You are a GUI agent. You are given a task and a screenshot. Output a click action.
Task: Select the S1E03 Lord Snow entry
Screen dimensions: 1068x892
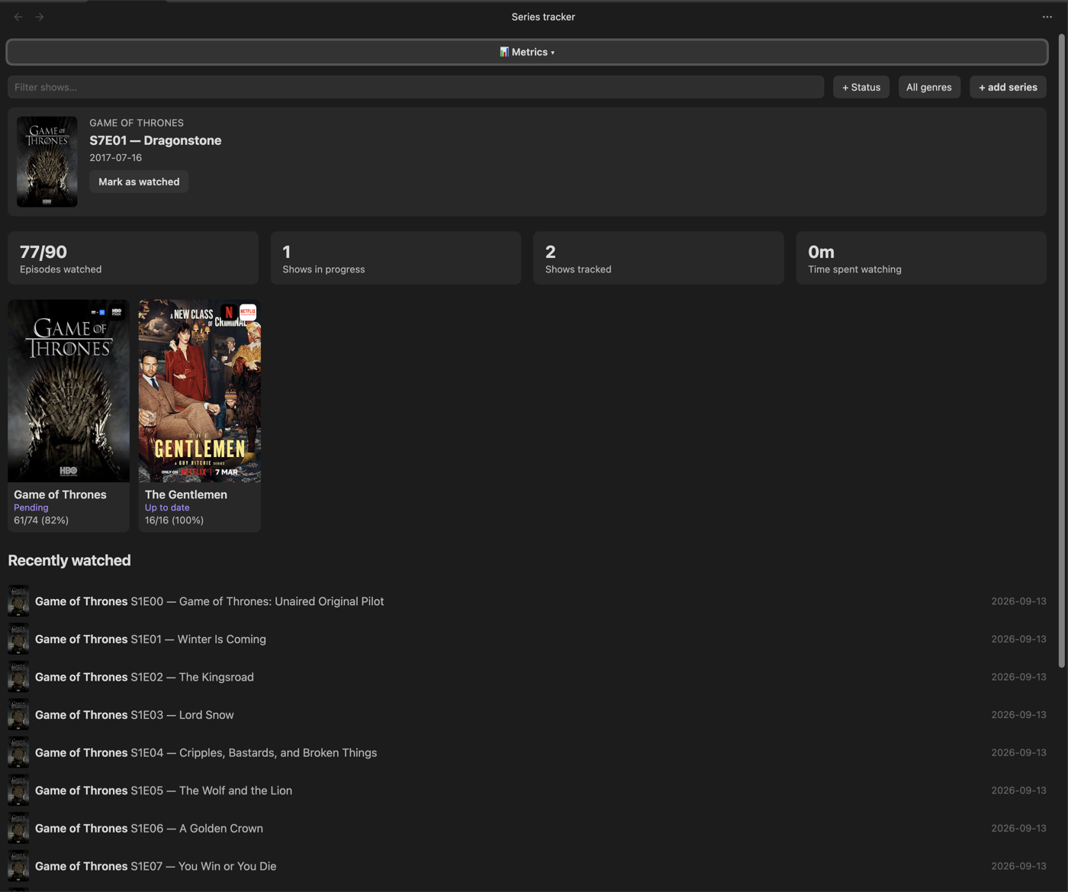pos(527,714)
